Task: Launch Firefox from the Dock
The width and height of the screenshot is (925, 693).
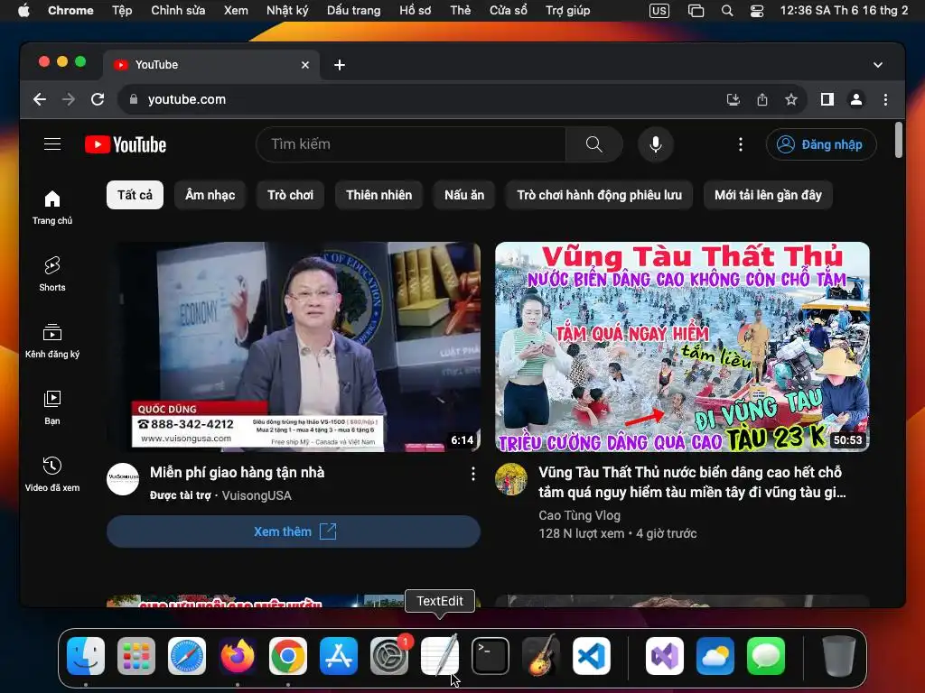Action: 238,655
